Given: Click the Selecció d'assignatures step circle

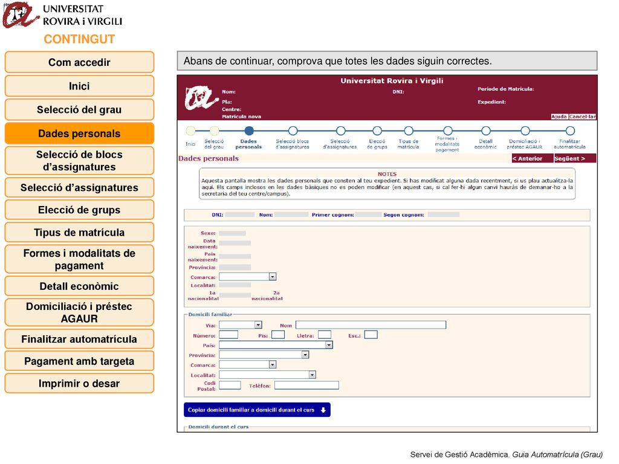Looking at the screenshot, I should click(x=341, y=130).
